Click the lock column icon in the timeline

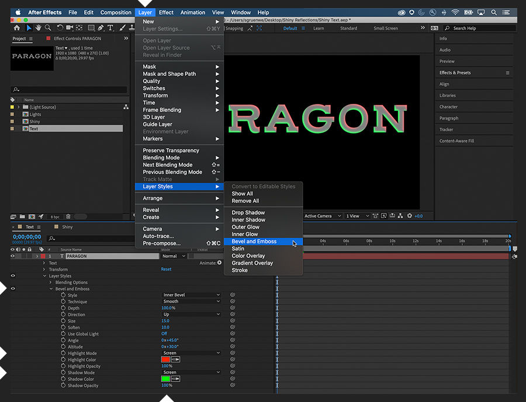pos(30,249)
